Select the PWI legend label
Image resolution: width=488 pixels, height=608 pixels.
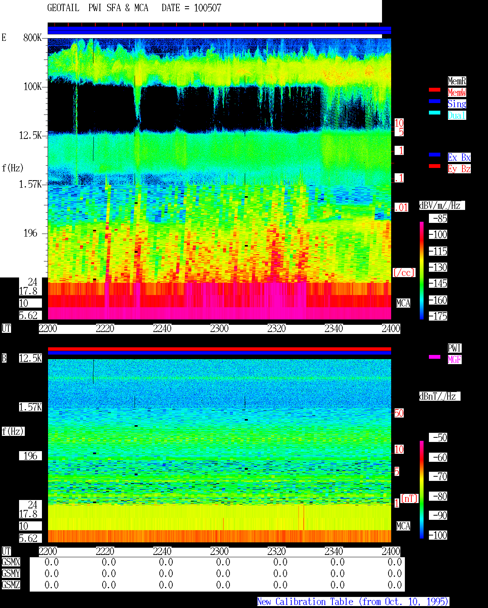click(x=454, y=348)
